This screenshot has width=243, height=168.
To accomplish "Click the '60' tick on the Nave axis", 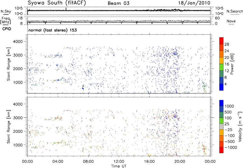I will point(217,18).
